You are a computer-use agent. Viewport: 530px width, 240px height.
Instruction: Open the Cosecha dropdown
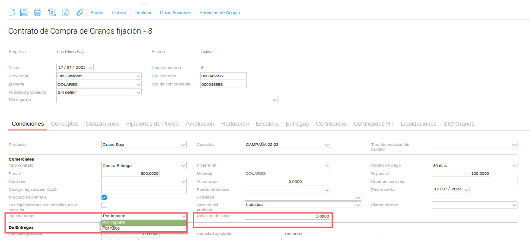[327, 145]
